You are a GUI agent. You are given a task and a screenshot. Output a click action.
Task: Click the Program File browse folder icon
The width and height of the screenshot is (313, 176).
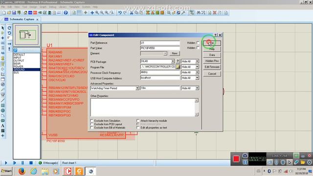(178, 66)
